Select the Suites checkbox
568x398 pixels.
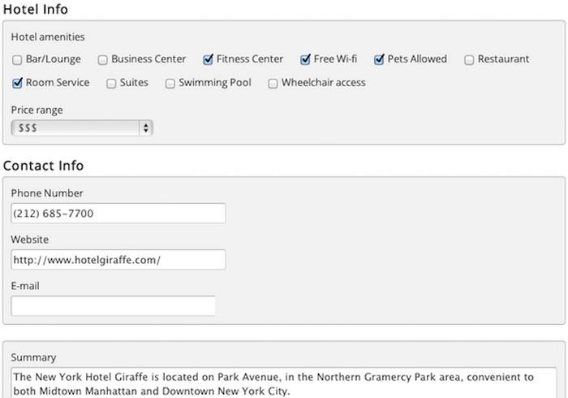coord(112,83)
